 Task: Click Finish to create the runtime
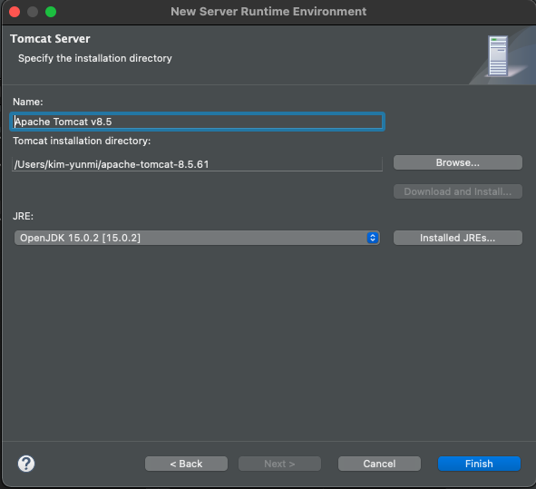[x=479, y=464]
